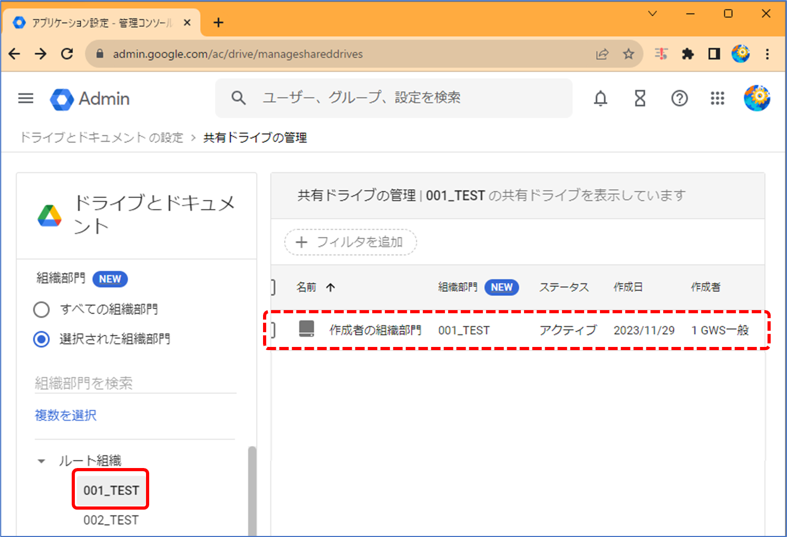The image size is (787, 537).
Task: Click the 作成者の組織部門 drive name
Action: pyautogui.click(x=375, y=330)
